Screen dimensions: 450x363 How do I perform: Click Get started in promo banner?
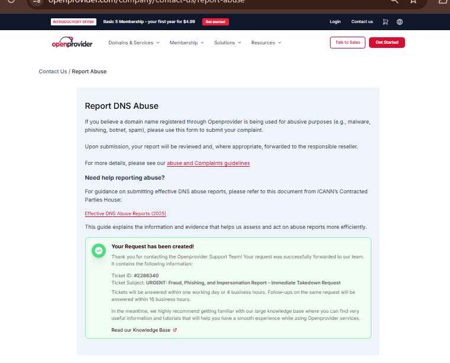(215, 22)
